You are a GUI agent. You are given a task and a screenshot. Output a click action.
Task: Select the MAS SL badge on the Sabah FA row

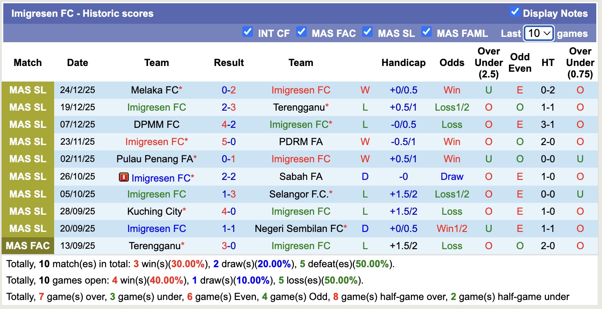click(x=27, y=177)
